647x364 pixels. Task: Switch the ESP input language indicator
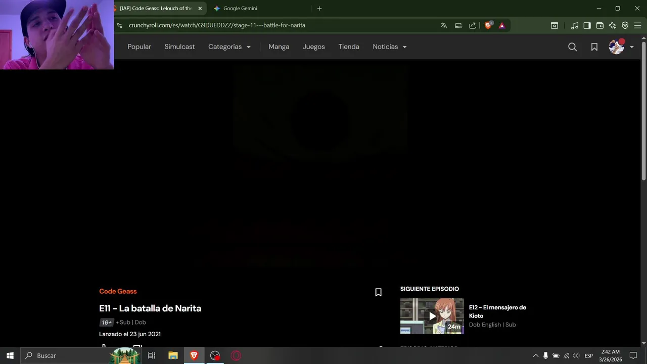click(x=589, y=356)
